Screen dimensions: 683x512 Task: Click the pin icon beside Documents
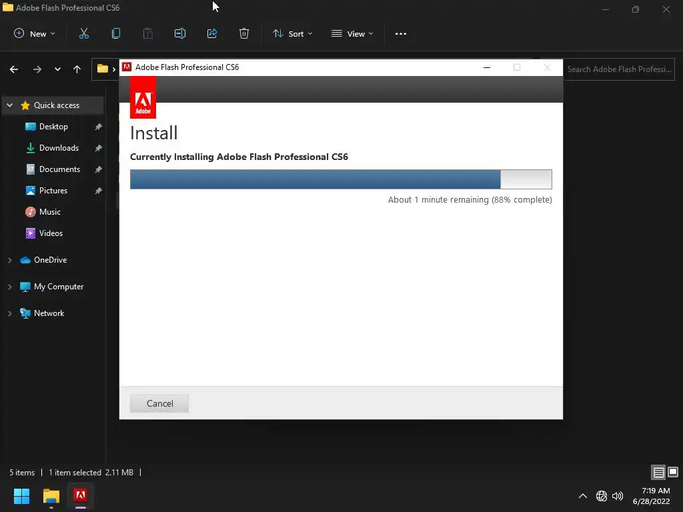pyautogui.click(x=99, y=169)
